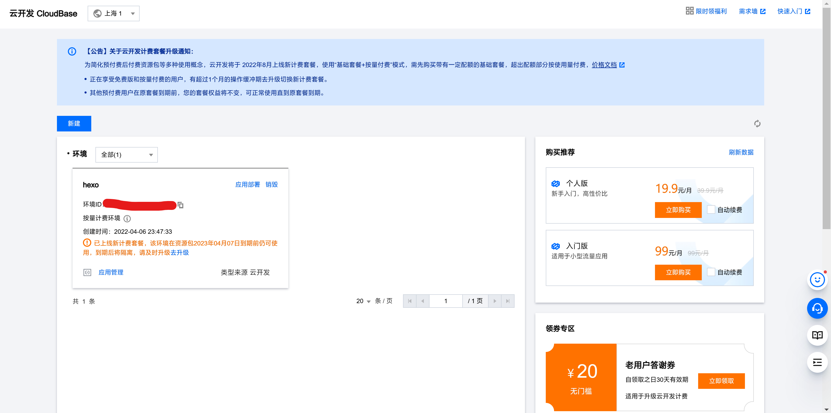Open the floating documentation book icon
831x413 pixels.
(x=817, y=335)
